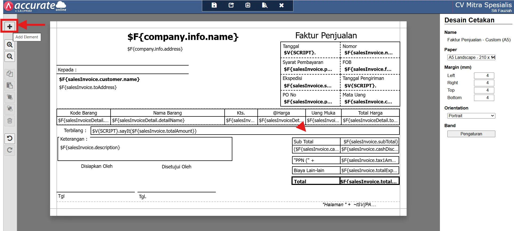Click the preview document icon
This screenshot has height=231, width=514.
[265, 5]
